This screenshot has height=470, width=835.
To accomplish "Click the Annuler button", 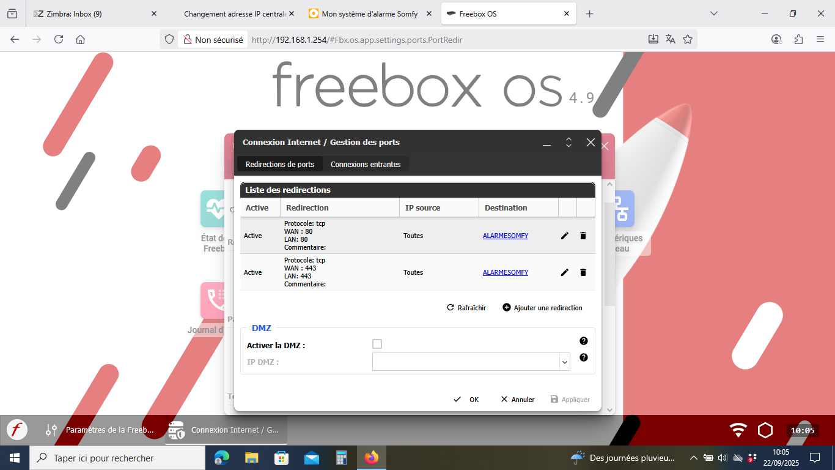I will [x=517, y=400].
